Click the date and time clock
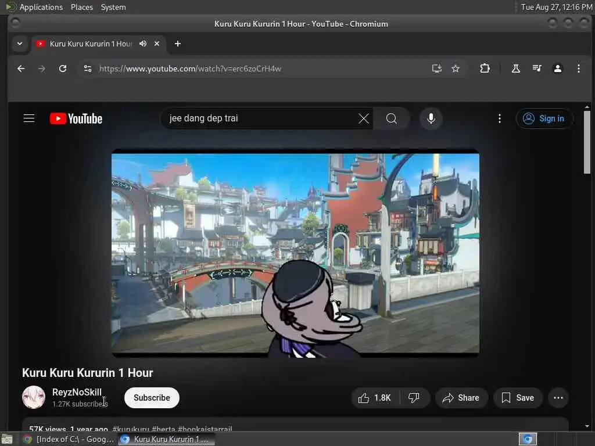The image size is (595, 446). coord(556,7)
